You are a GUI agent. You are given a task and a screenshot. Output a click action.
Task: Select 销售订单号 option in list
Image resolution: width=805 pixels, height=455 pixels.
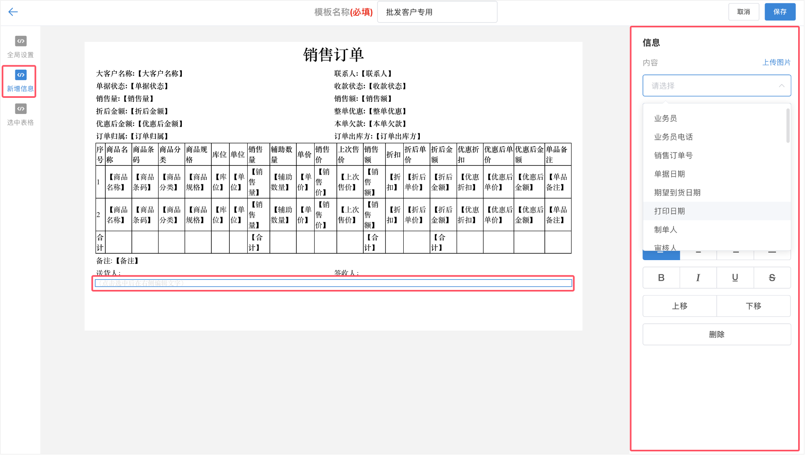673,155
